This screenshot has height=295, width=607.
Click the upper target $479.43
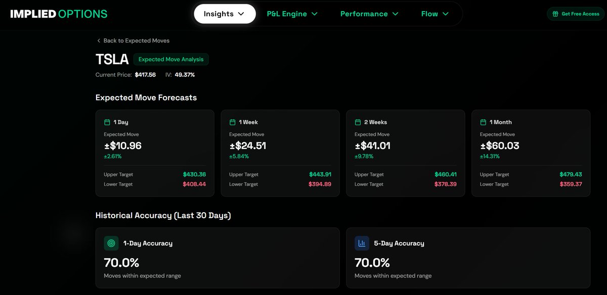pyautogui.click(x=571, y=174)
